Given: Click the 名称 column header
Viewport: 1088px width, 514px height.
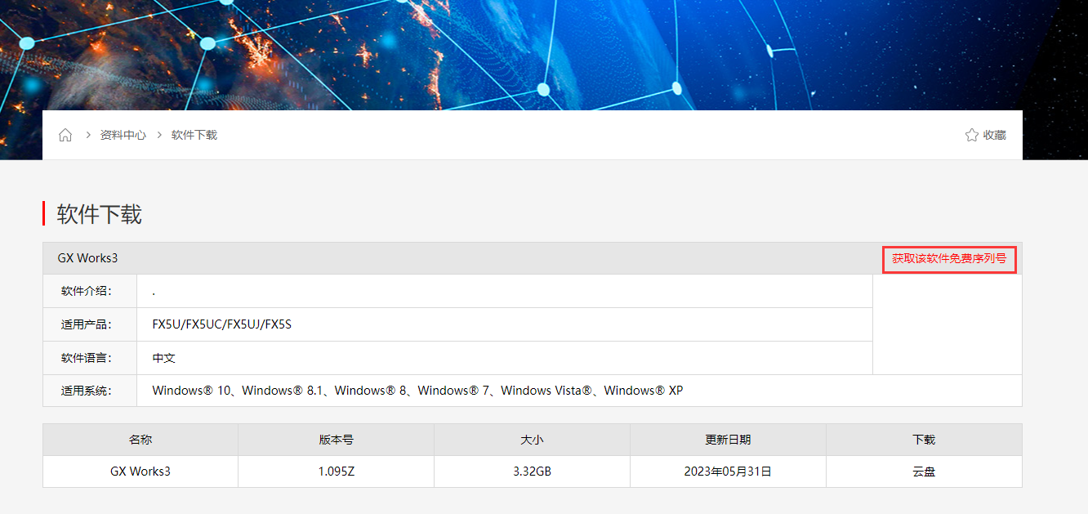Looking at the screenshot, I should pyautogui.click(x=140, y=440).
